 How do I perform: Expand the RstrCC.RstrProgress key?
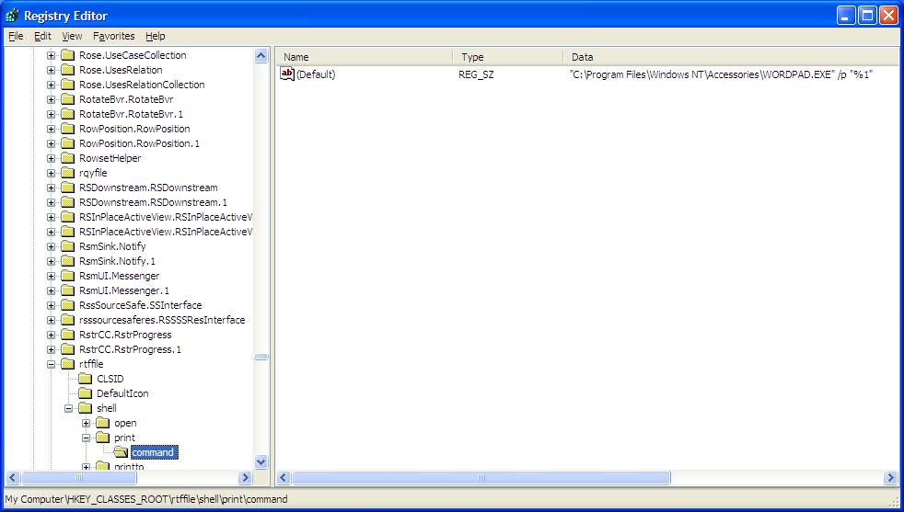coord(52,335)
